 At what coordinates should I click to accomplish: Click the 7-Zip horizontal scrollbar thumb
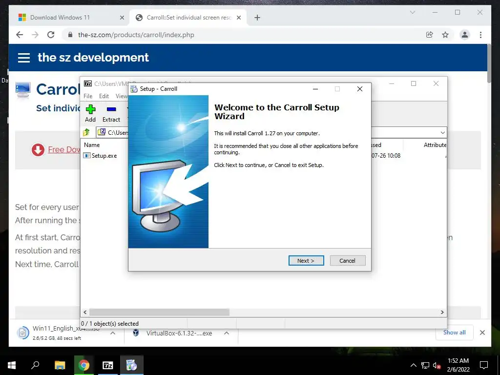[159, 312]
